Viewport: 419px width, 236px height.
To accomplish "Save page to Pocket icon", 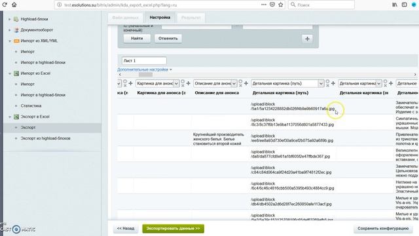I will pyautogui.click(x=272, y=5).
